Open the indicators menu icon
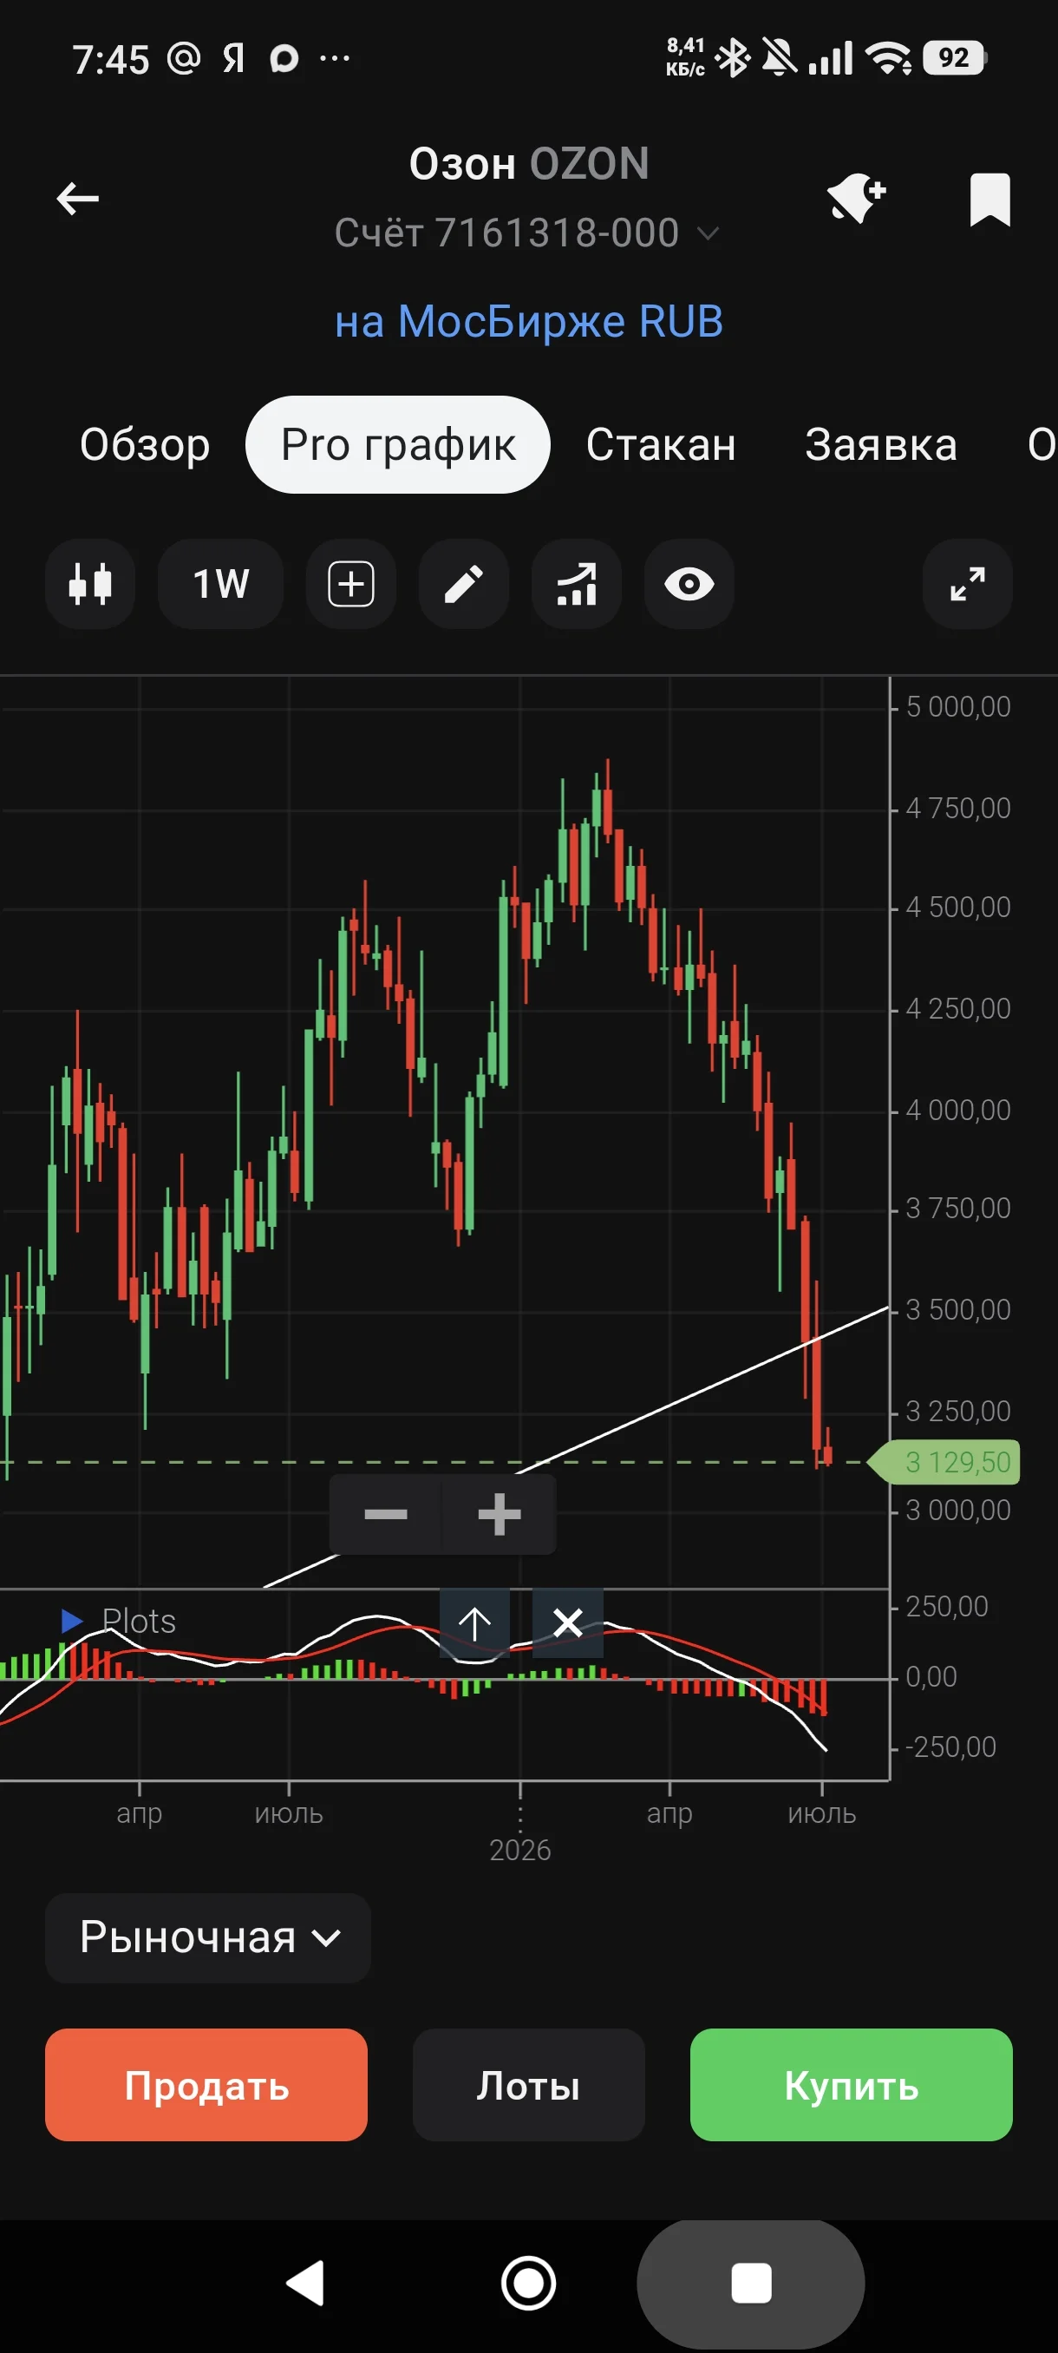The height and width of the screenshot is (2353, 1058). pyautogui.click(x=577, y=584)
